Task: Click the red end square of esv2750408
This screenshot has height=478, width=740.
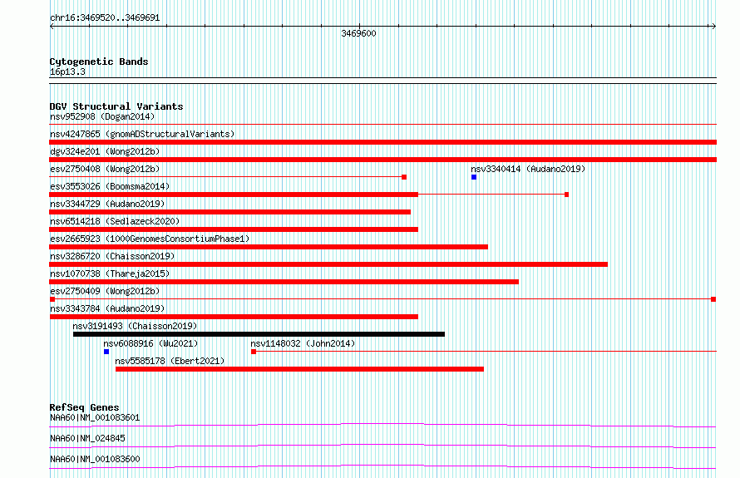Action: [404, 177]
